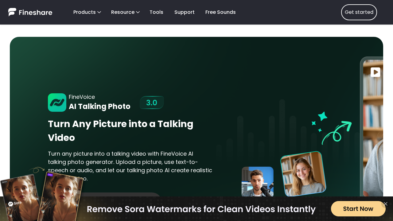The height and width of the screenshot is (221, 393).
Task: Click the Get started button
Action: [x=359, y=12]
